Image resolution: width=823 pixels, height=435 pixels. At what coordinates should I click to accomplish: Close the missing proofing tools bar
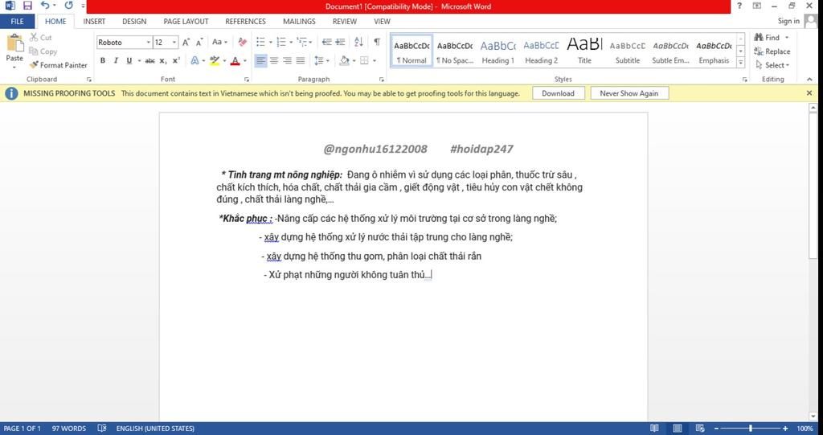click(x=809, y=93)
